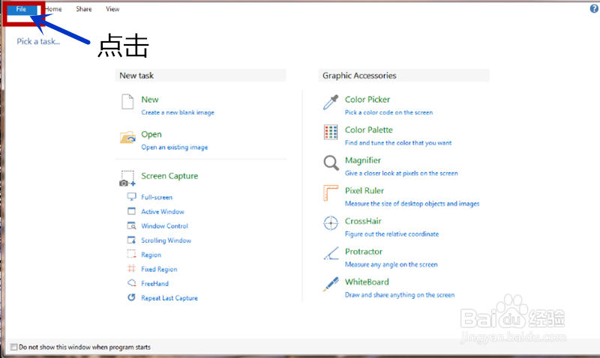This screenshot has width=600, height=358.
Task: Select FreeHand capture option
Action: click(154, 284)
